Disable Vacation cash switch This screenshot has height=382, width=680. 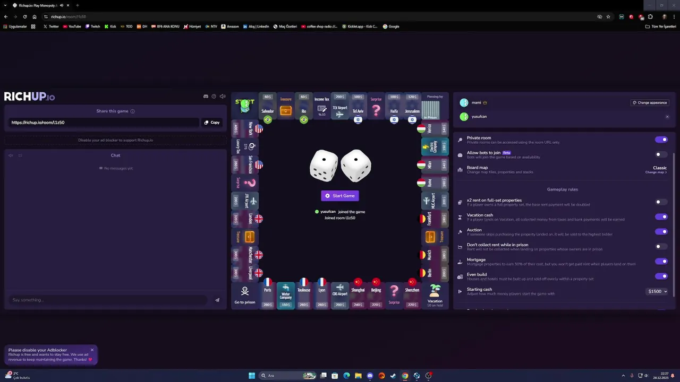click(661, 217)
